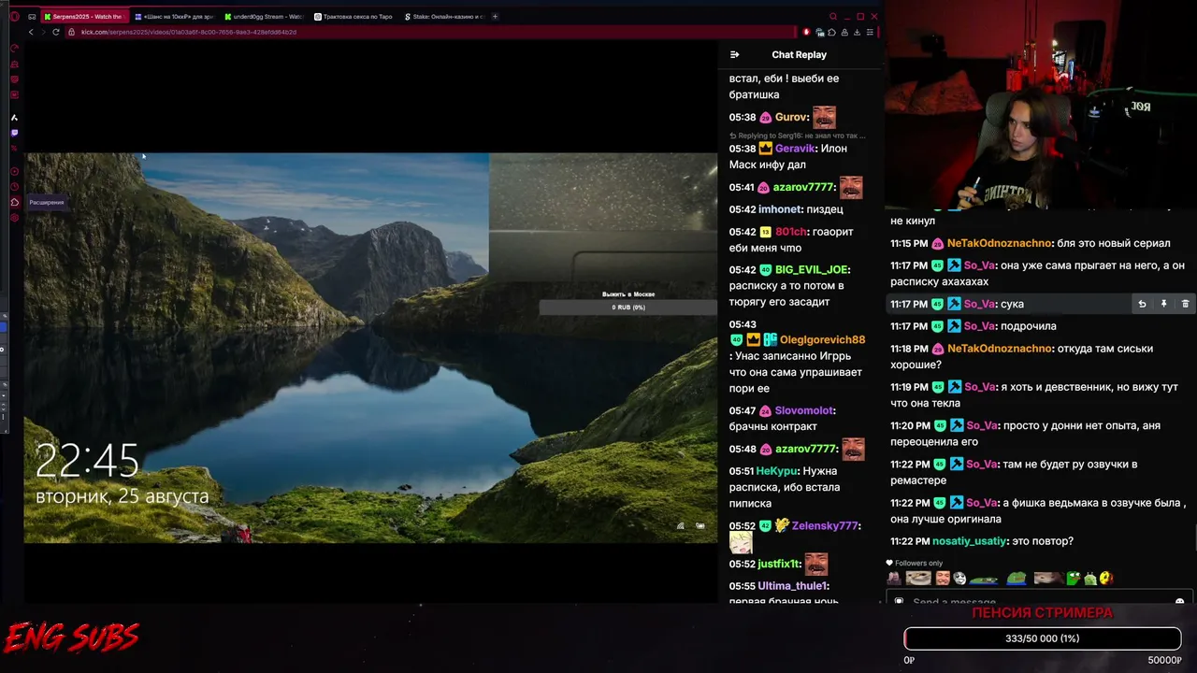Open the browser downloads icon
1197x673 pixels.
tap(857, 32)
